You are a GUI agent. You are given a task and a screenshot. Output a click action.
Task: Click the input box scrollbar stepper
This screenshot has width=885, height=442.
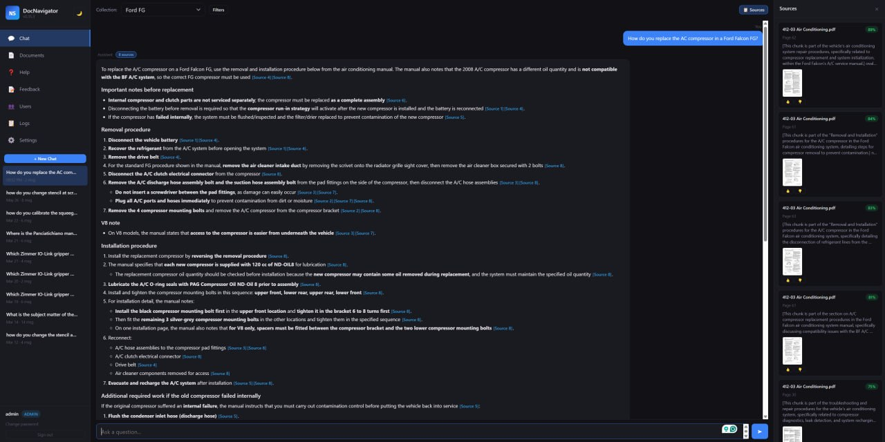[x=745, y=432]
